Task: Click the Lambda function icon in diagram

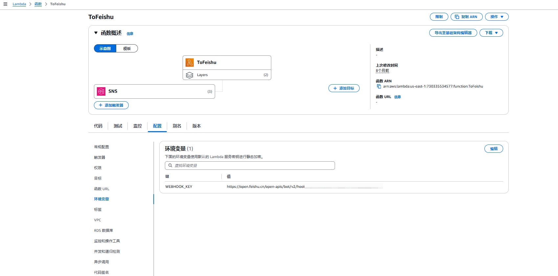Action: pos(190,63)
